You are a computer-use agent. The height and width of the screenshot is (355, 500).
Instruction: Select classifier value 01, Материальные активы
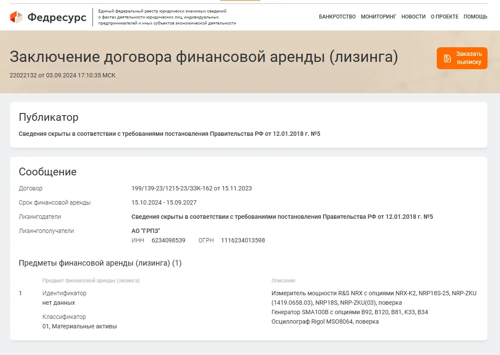tap(80, 326)
